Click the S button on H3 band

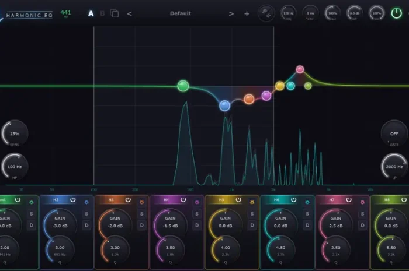(x=142, y=214)
